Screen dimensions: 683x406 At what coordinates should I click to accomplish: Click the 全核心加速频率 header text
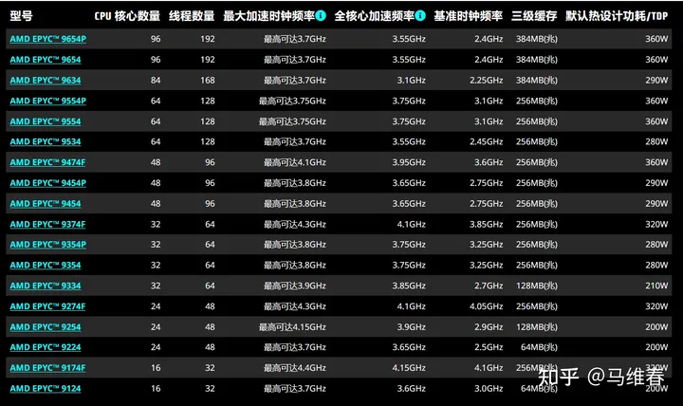[x=374, y=16]
